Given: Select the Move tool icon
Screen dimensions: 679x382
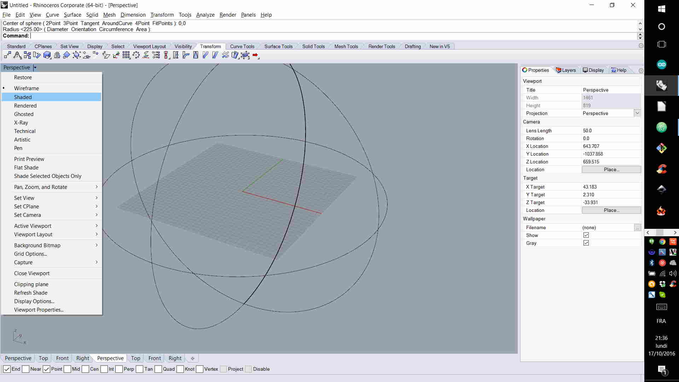Looking at the screenshot, I should click(x=7, y=55).
